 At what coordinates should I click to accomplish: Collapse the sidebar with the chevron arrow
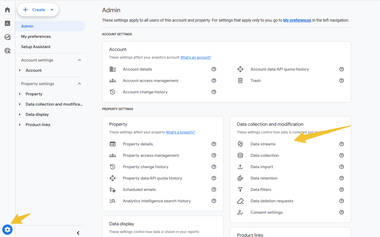click(x=78, y=233)
